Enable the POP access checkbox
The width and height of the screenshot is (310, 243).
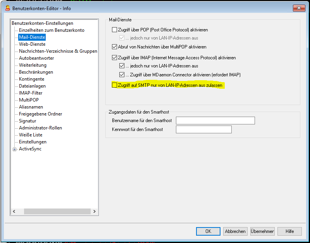pos(114,30)
